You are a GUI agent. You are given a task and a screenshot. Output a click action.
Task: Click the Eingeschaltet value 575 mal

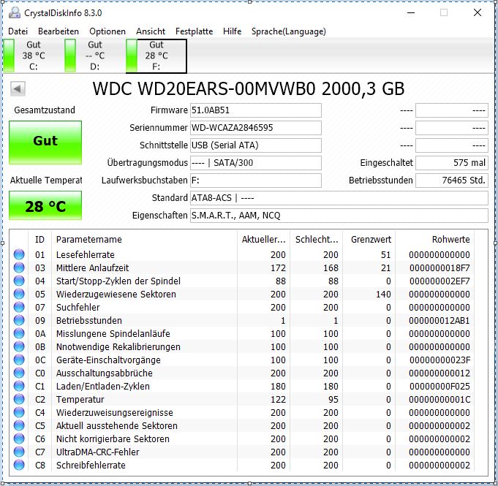pyautogui.click(x=452, y=163)
